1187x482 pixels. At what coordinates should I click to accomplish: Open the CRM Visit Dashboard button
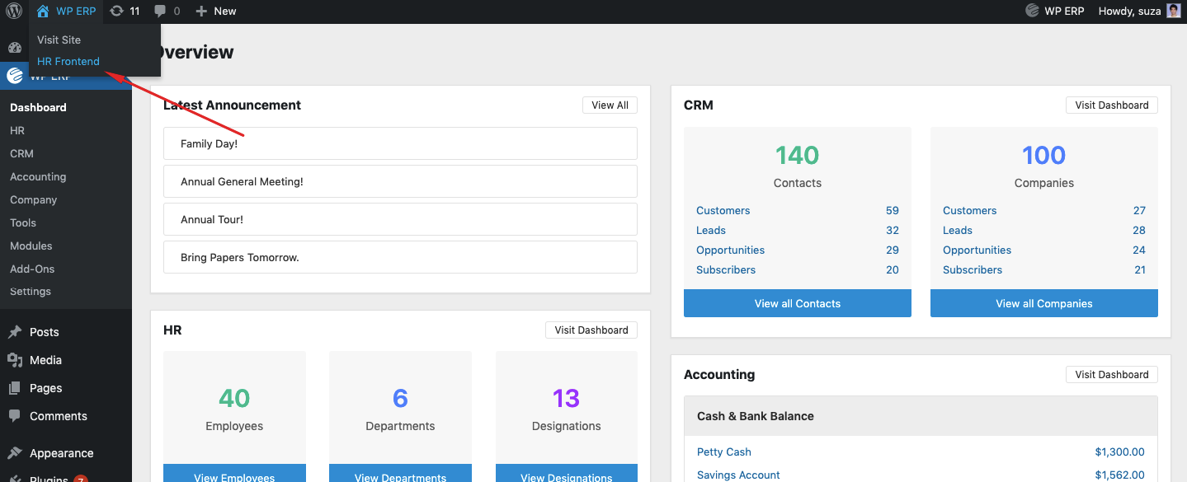tap(1111, 105)
